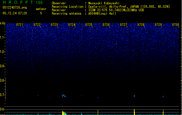This screenshot has width=182, height=115.
Task: Click the 0.6 kHz axis label
Action: (3, 109)
